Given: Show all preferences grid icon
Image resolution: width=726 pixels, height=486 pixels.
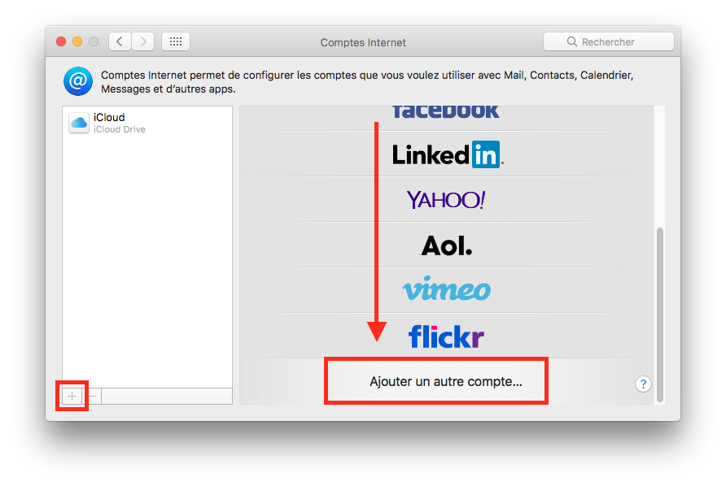Looking at the screenshot, I should click(x=176, y=41).
